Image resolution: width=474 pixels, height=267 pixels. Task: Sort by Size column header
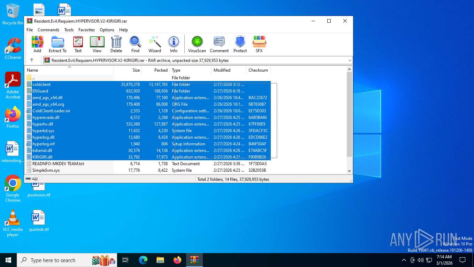point(128,70)
